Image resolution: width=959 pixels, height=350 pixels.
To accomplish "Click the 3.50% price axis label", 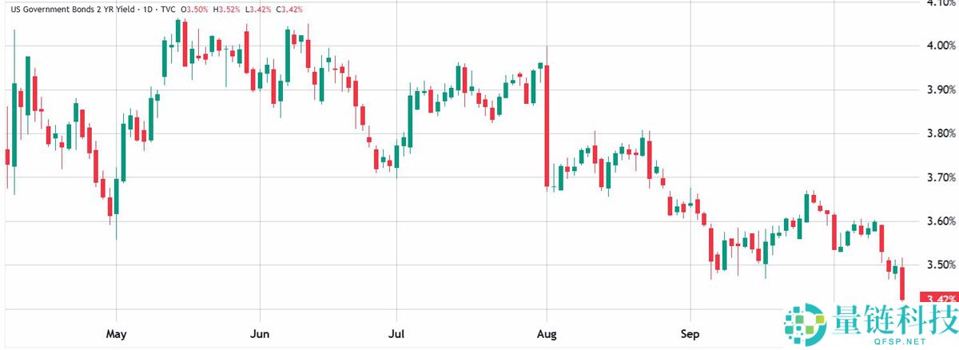I will coord(938,264).
